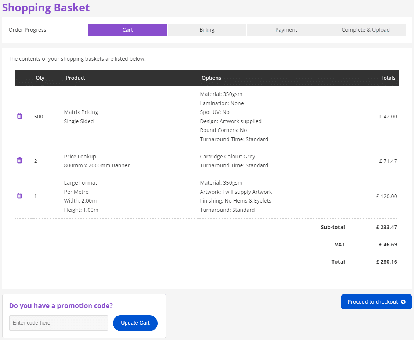414x340 pixels.
Task: Focus the promotion code input field
Action: coord(58,323)
